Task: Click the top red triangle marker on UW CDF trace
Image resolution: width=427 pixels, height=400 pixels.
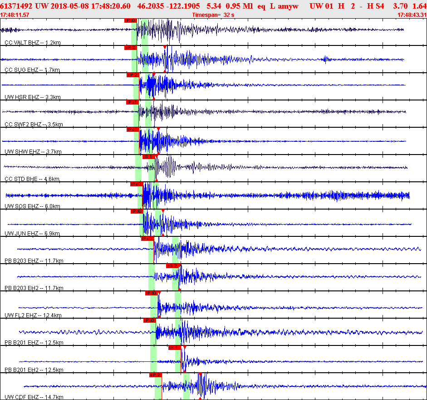Action: tap(200, 375)
